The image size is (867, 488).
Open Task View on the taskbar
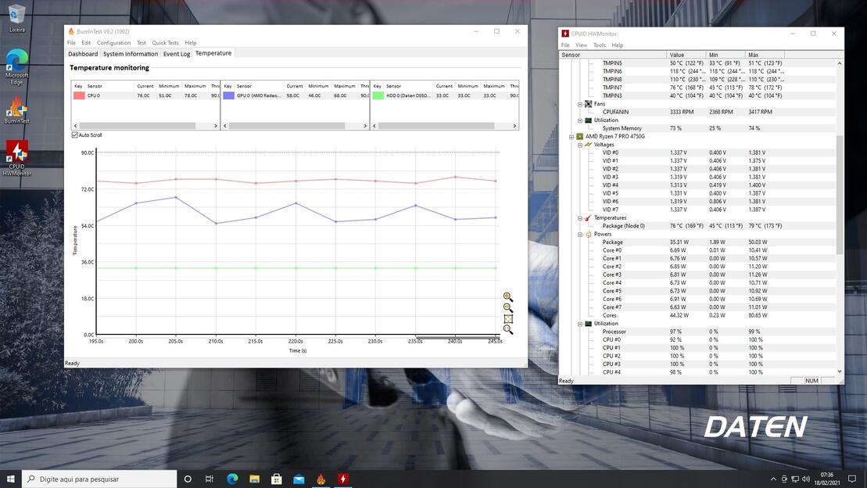point(209,479)
